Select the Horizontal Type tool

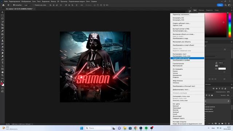pyautogui.click(x=3, y=63)
